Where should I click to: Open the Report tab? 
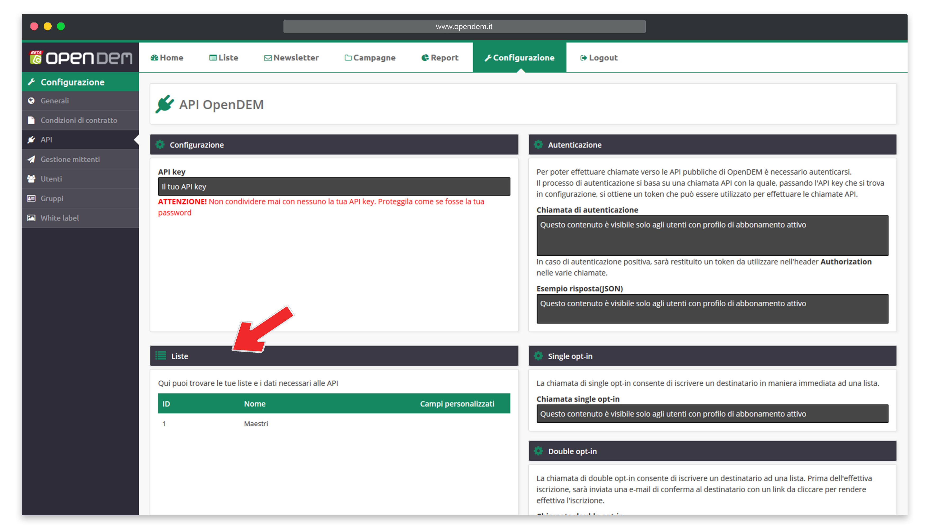click(x=440, y=58)
